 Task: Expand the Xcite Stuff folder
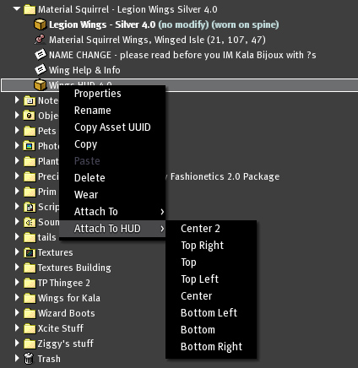[17, 328]
